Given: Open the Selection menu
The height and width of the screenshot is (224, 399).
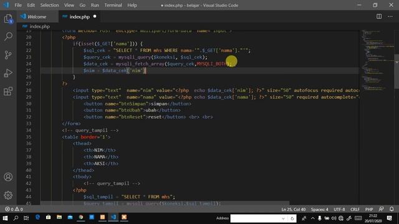Looking at the screenshot, I should point(49,5).
